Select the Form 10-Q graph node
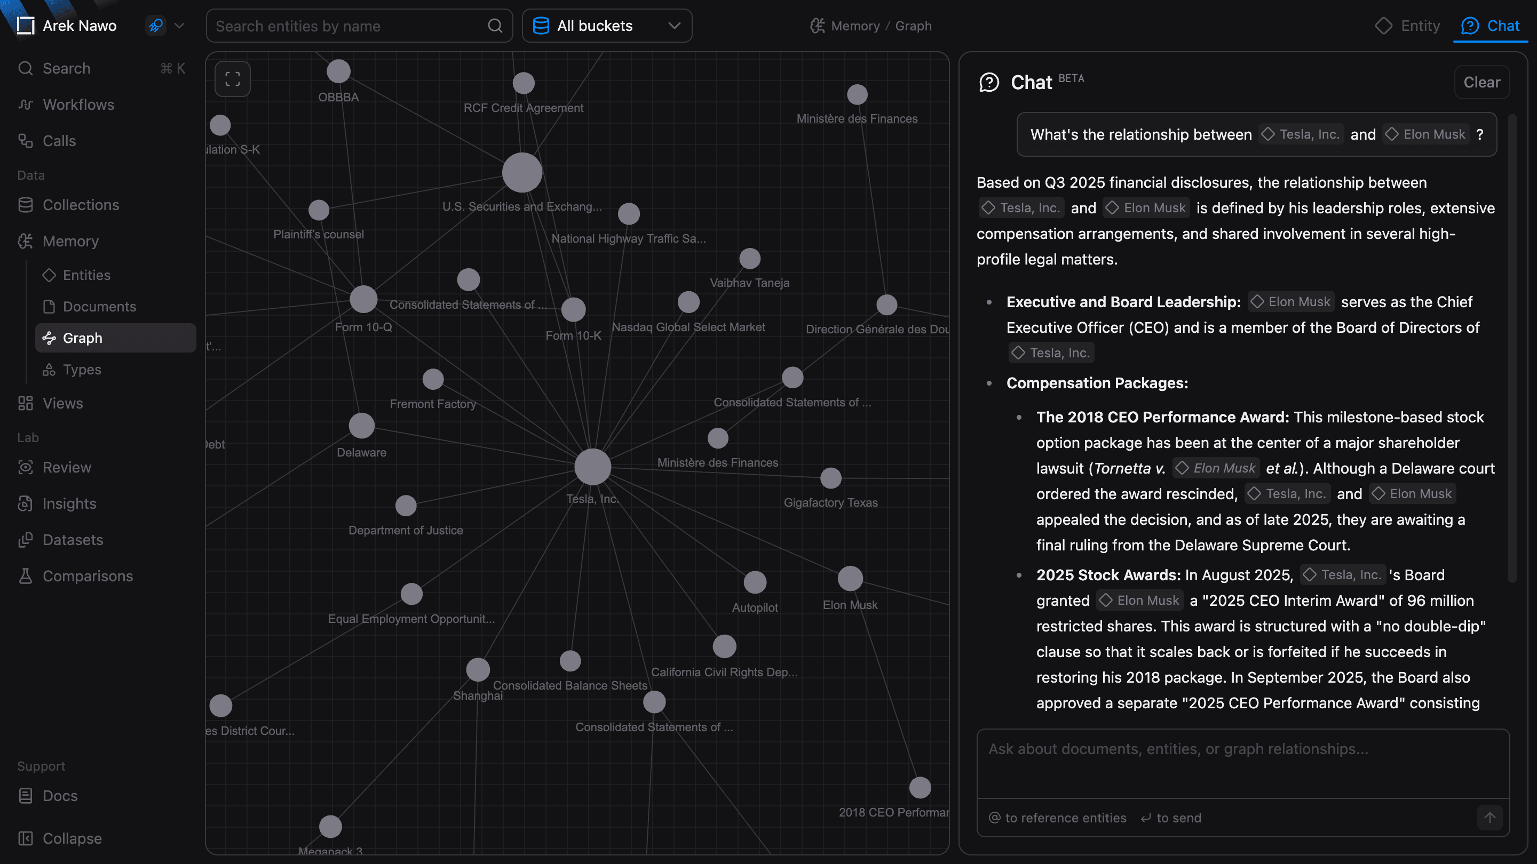Image resolution: width=1537 pixels, height=864 pixels. click(363, 299)
